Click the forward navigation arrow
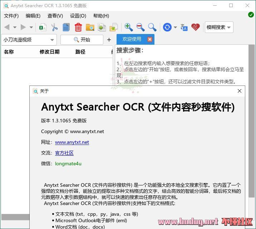This screenshot has width=256, height=229. click(23, 27)
